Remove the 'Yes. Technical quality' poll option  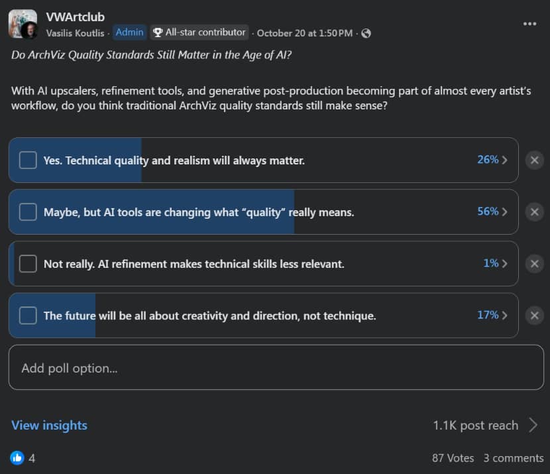(534, 160)
